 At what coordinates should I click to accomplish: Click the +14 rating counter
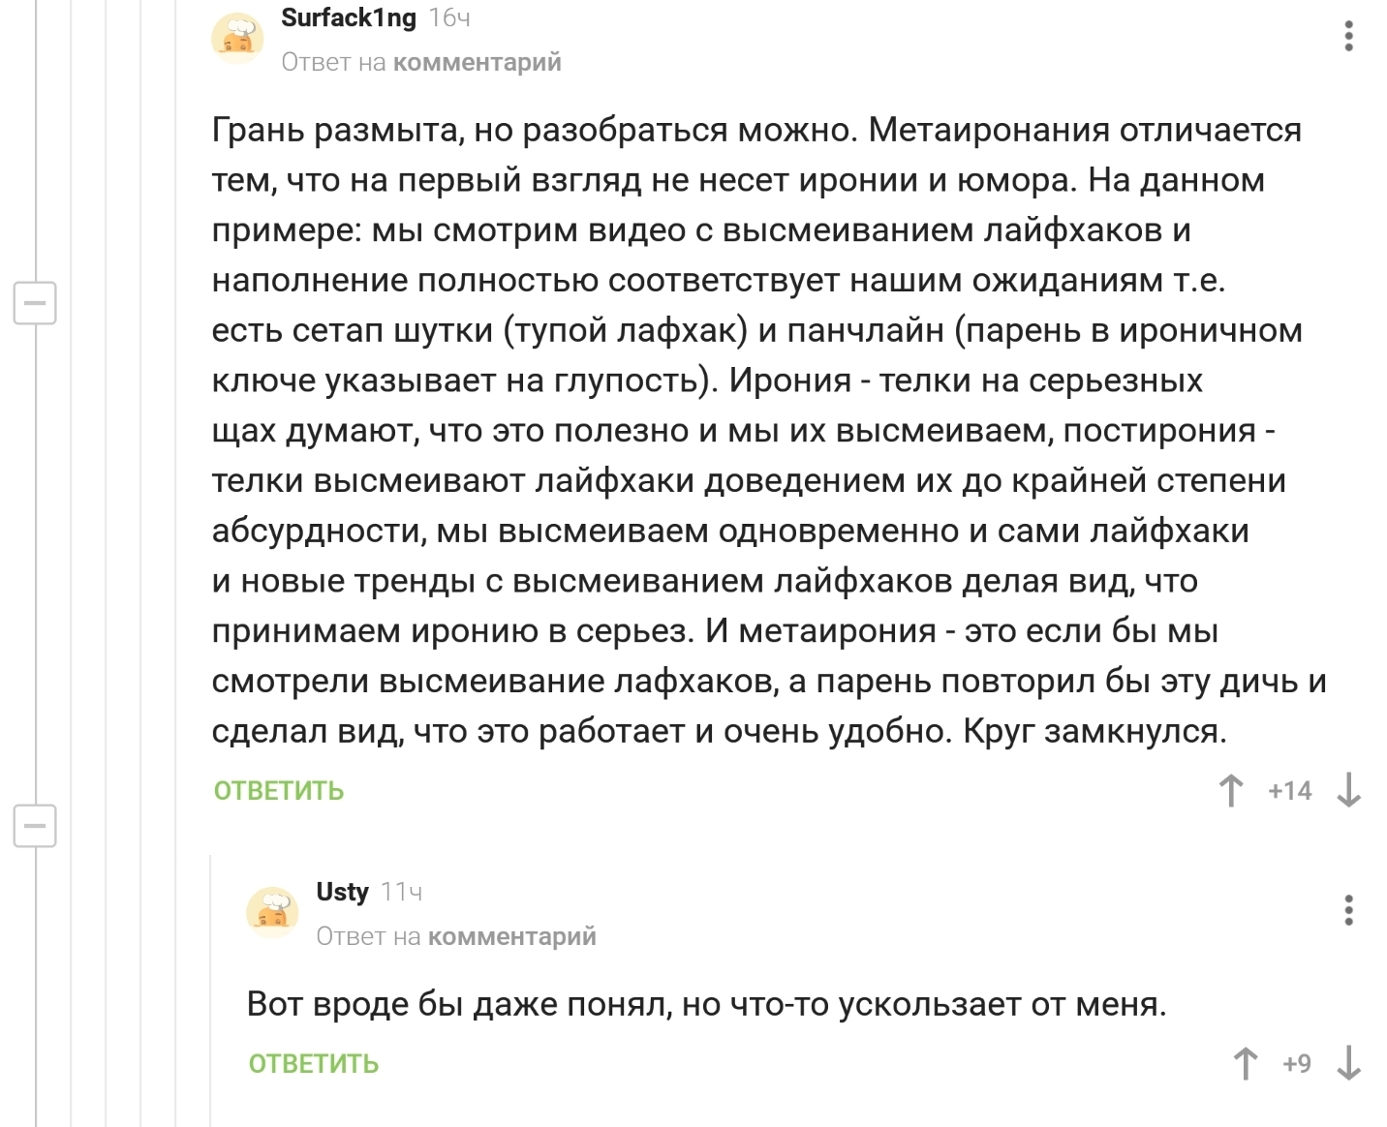(1289, 791)
